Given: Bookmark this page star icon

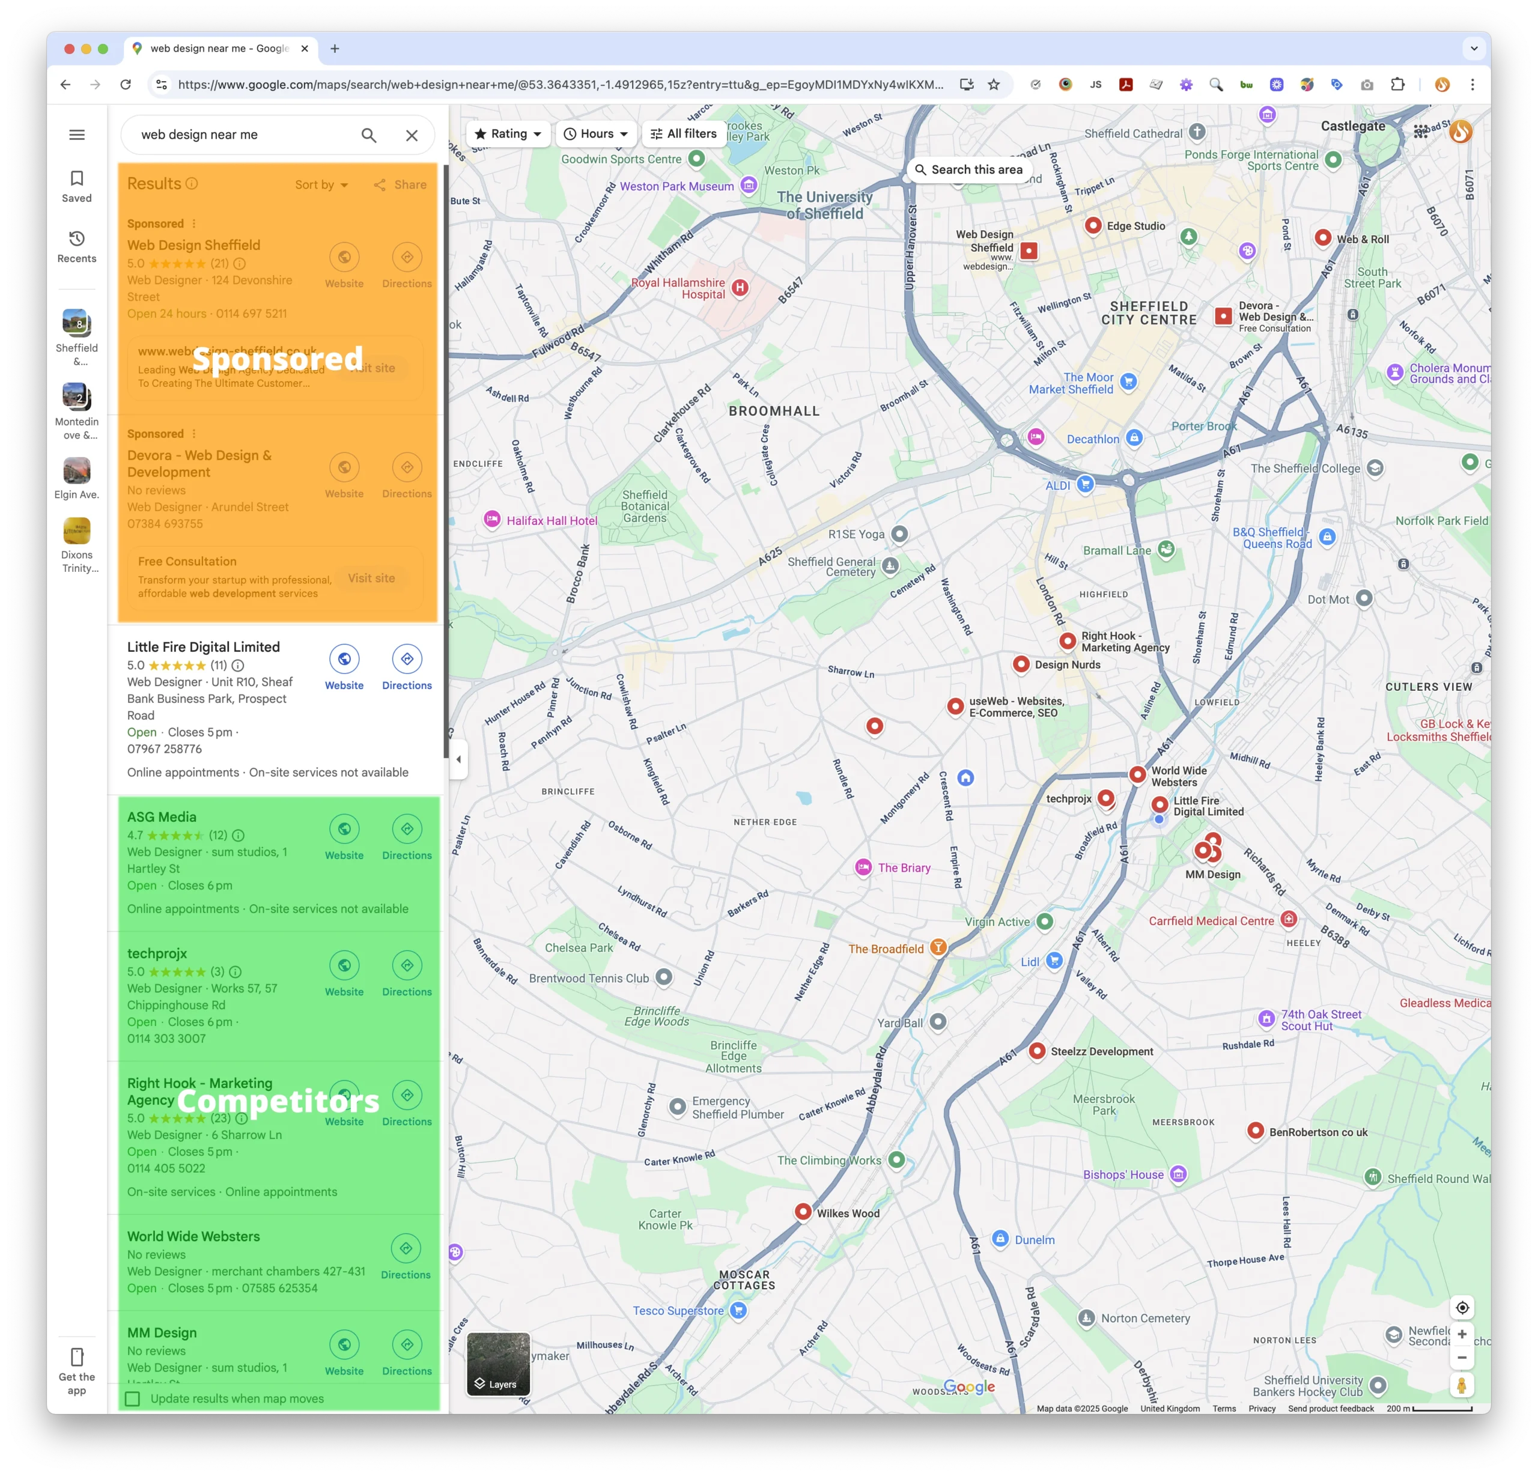Looking at the screenshot, I should [994, 85].
